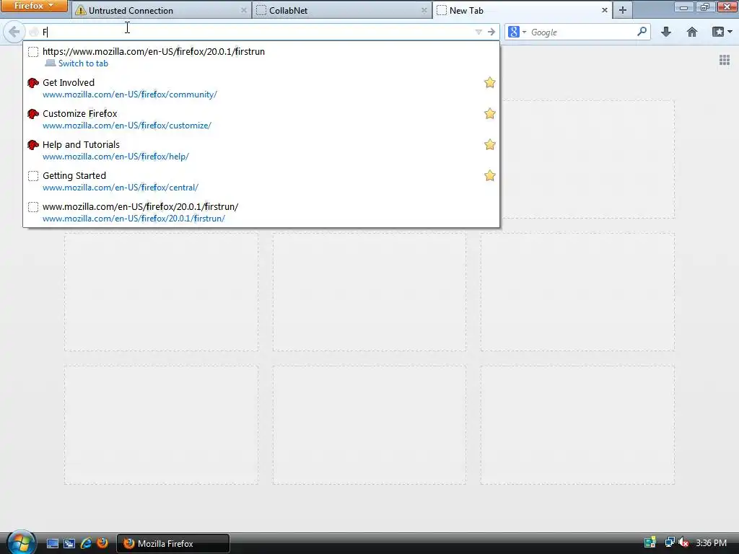
Task: Click Mozilla dino icon beside Help and Tutorials
Action: point(33,145)
